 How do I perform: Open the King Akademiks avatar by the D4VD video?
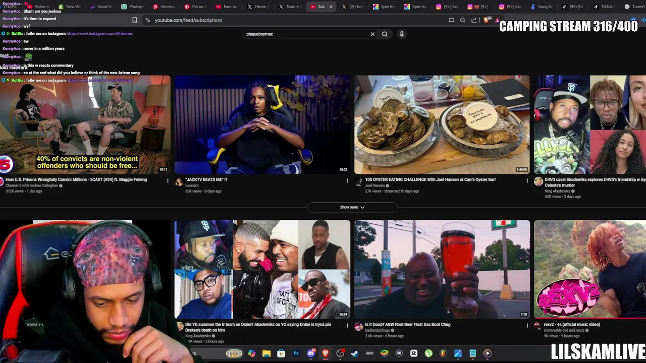click(x=539, y=182)
